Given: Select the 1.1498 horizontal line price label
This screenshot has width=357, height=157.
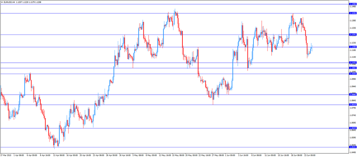Looking at the screenshot, I should click(x=352, y=4).
